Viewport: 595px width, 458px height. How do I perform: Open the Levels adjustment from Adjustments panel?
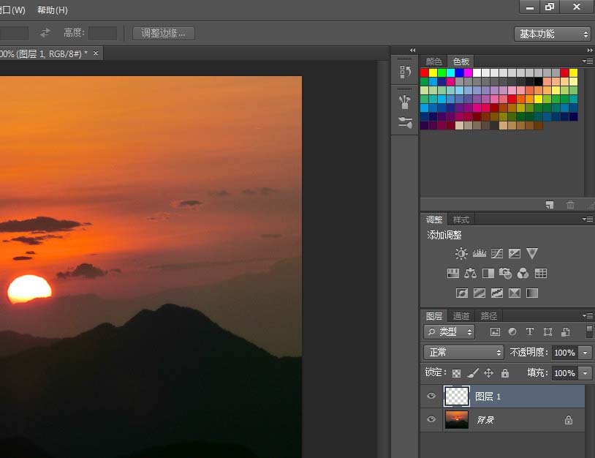pyautogui.click(x=479, y=253)
